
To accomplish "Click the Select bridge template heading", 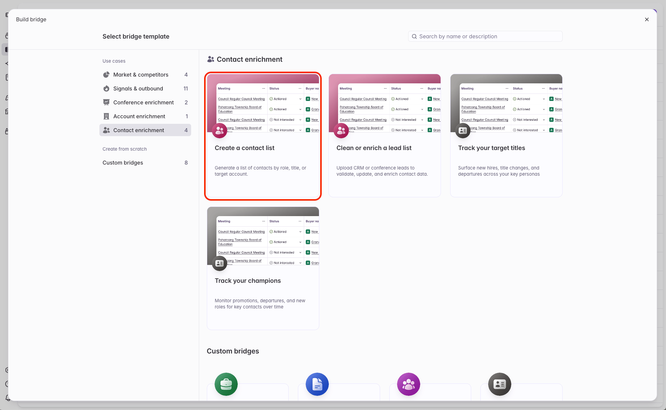I will pyautogui.click(x=136, y=36).
